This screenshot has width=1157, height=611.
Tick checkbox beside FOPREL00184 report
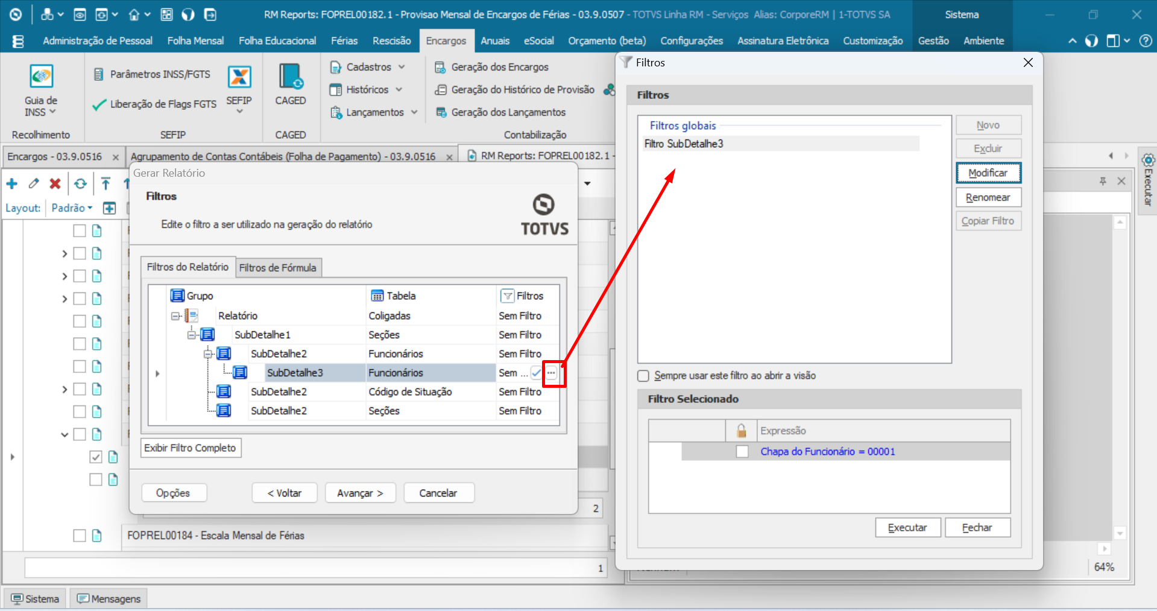coord(80,536)
